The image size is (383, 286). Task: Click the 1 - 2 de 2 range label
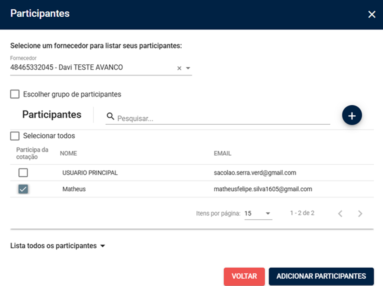coord(302,213)
